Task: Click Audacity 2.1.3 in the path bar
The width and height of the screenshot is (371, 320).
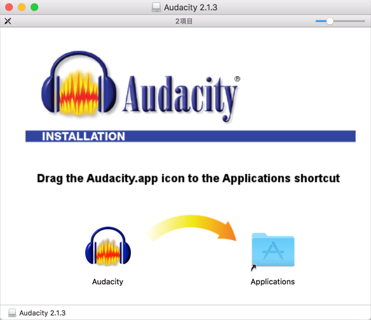Action: tap(42, 313)
